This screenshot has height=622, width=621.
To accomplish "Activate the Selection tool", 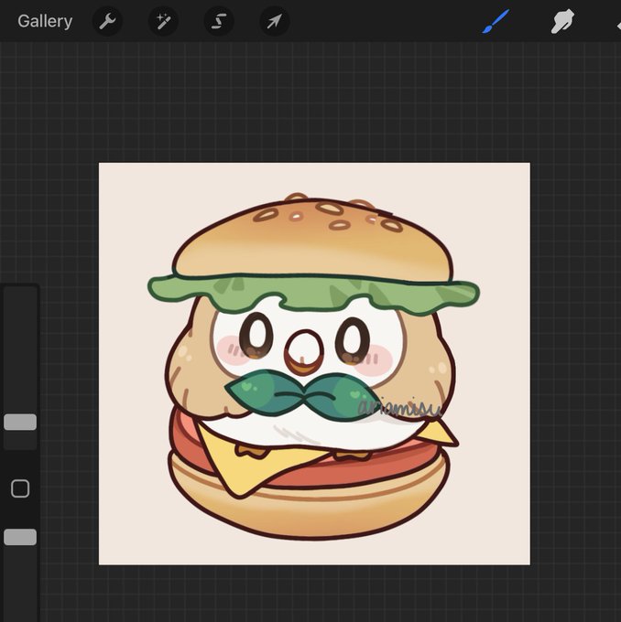I will pyautogui.click(x=219, y=21).
